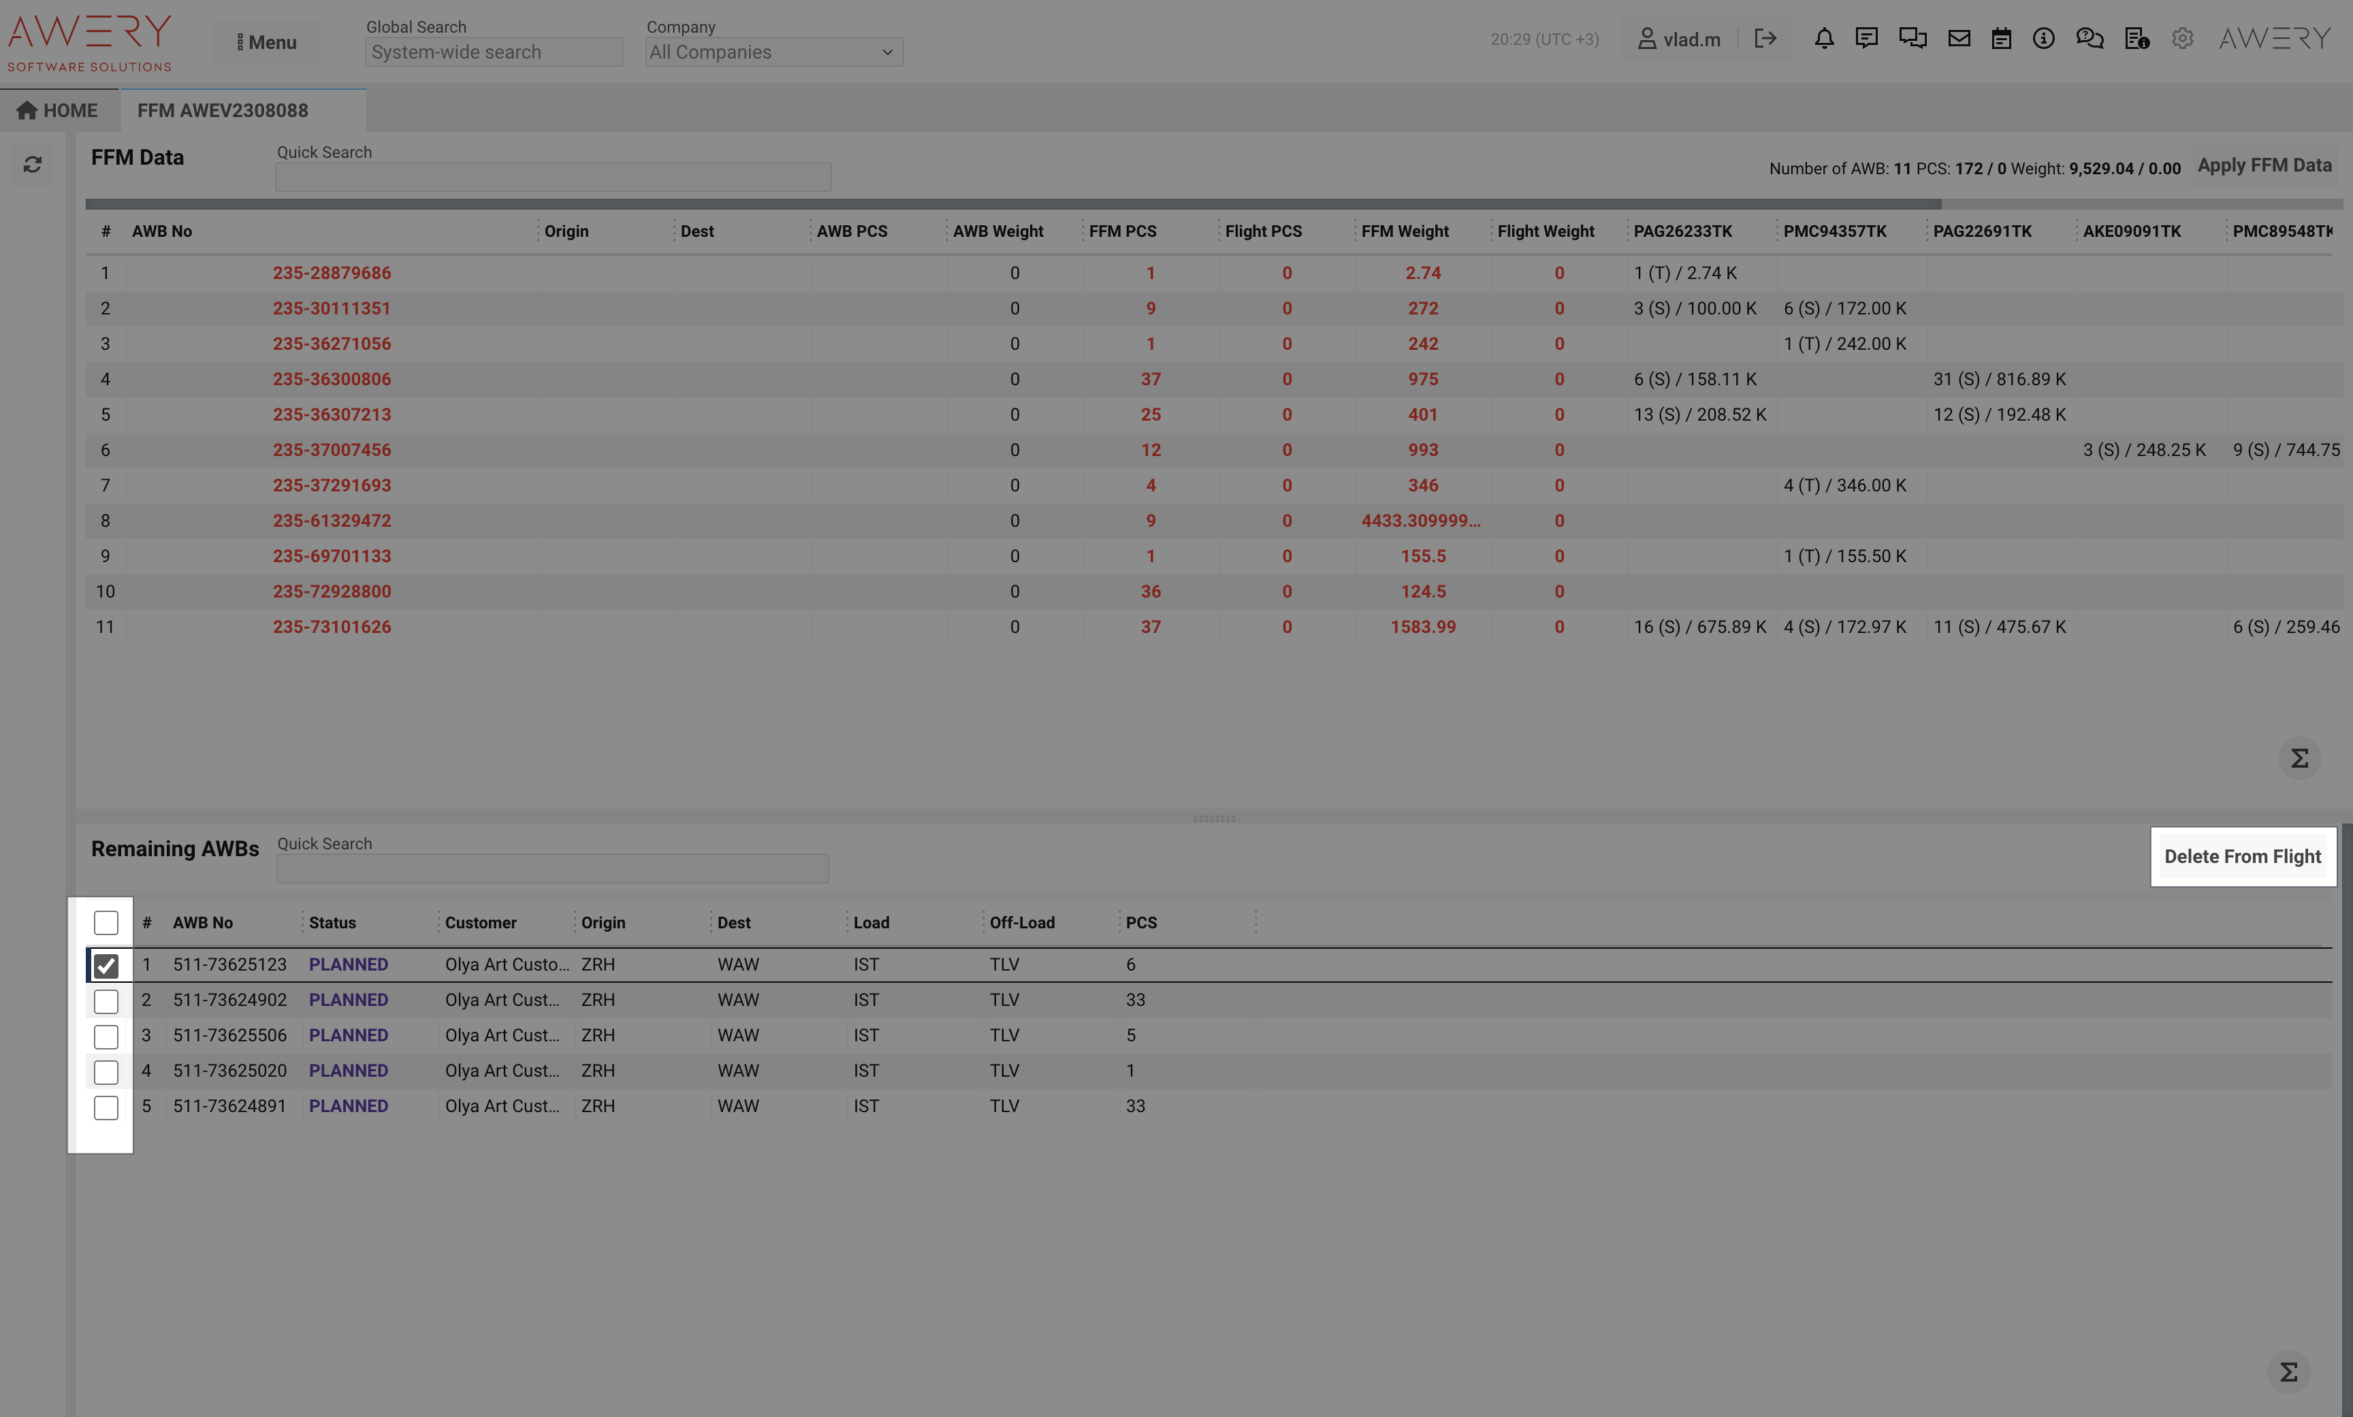Open the mail envelope icon
Screen dimensions: 2353x1417
[x=1959, y=39]
